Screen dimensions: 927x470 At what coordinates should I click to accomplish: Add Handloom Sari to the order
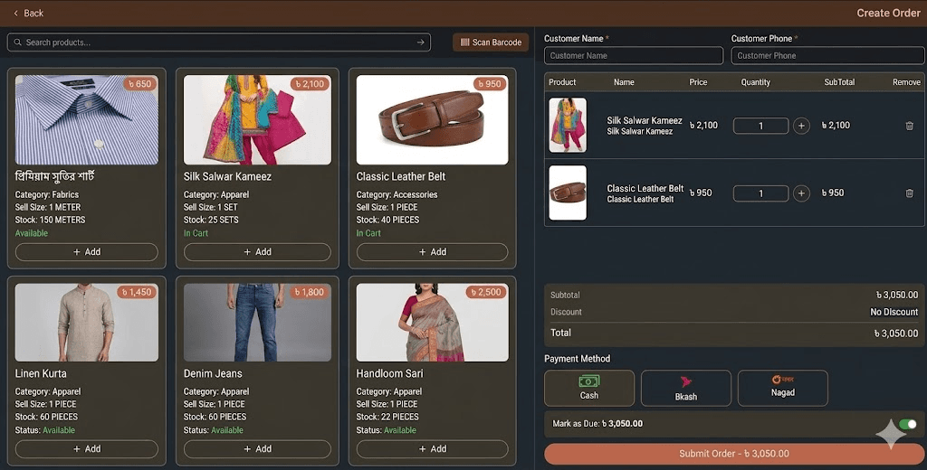(432, 448)
